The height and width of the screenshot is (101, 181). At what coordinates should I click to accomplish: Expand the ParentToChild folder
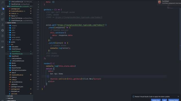click(19, 68)
